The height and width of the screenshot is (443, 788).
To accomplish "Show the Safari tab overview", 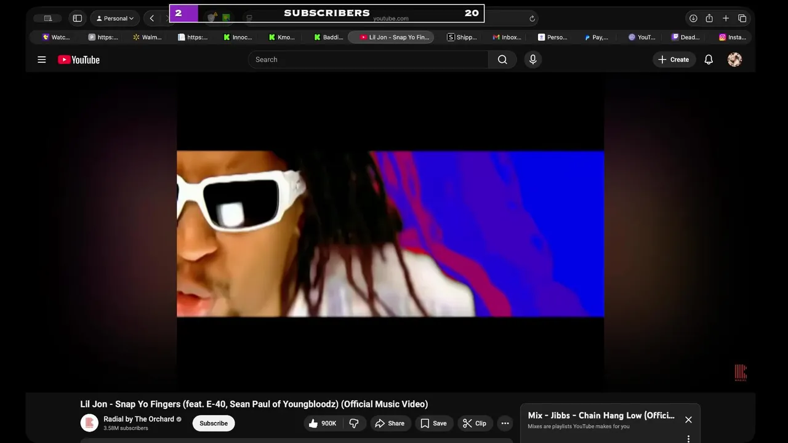I will [742, 18].
